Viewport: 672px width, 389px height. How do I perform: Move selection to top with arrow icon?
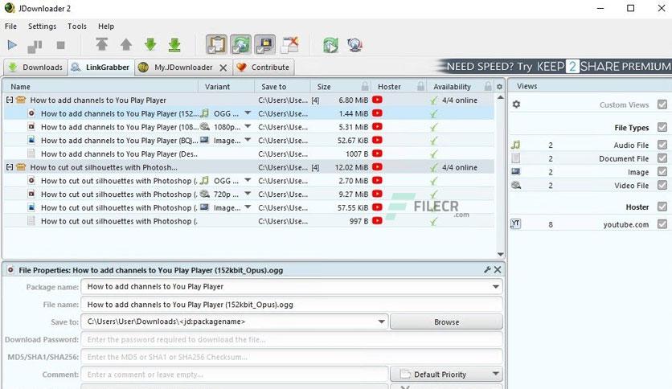pos(102,45)
